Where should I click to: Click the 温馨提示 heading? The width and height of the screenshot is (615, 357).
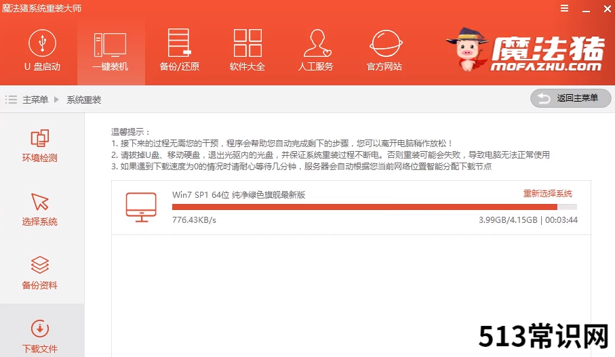pyautogui.click(x=130, y=131)
